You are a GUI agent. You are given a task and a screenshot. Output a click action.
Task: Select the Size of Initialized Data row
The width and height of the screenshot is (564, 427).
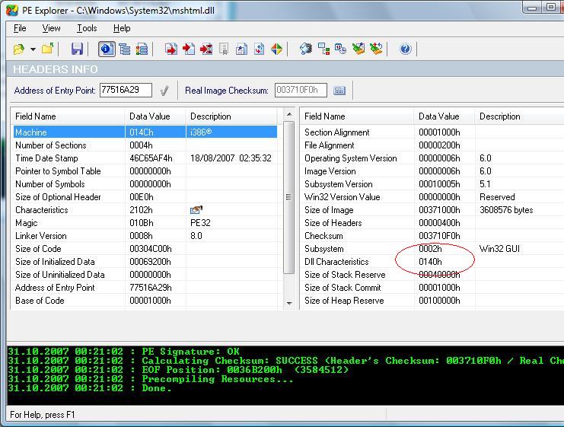(145, 262)
